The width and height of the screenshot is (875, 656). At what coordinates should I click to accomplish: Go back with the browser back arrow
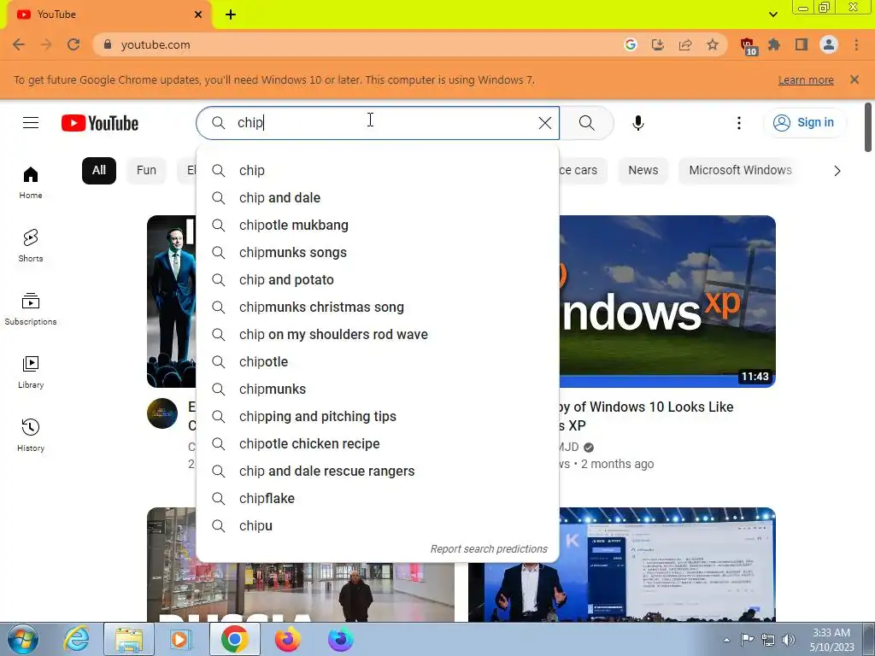tap(19, 44)
